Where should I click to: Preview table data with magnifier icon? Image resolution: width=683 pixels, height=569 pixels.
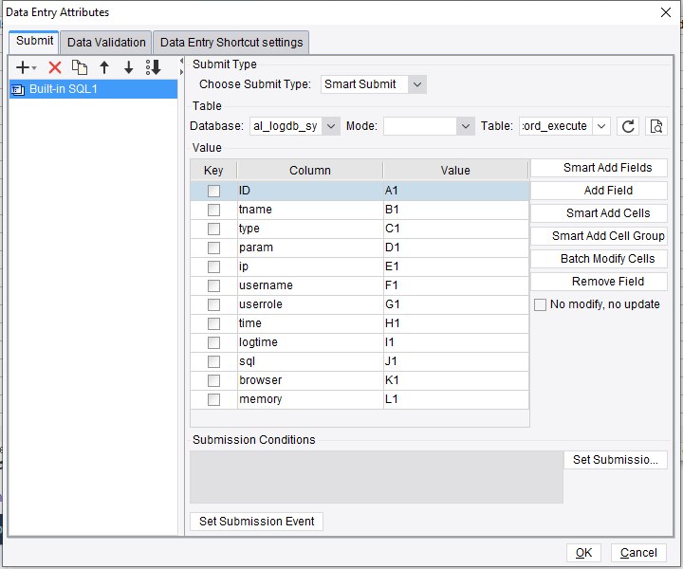point(656,126)
